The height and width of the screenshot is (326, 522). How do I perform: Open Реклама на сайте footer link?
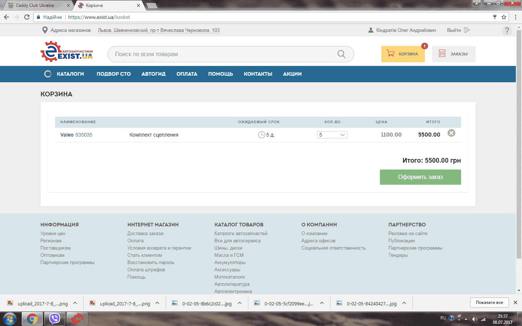tap(408, 234)
